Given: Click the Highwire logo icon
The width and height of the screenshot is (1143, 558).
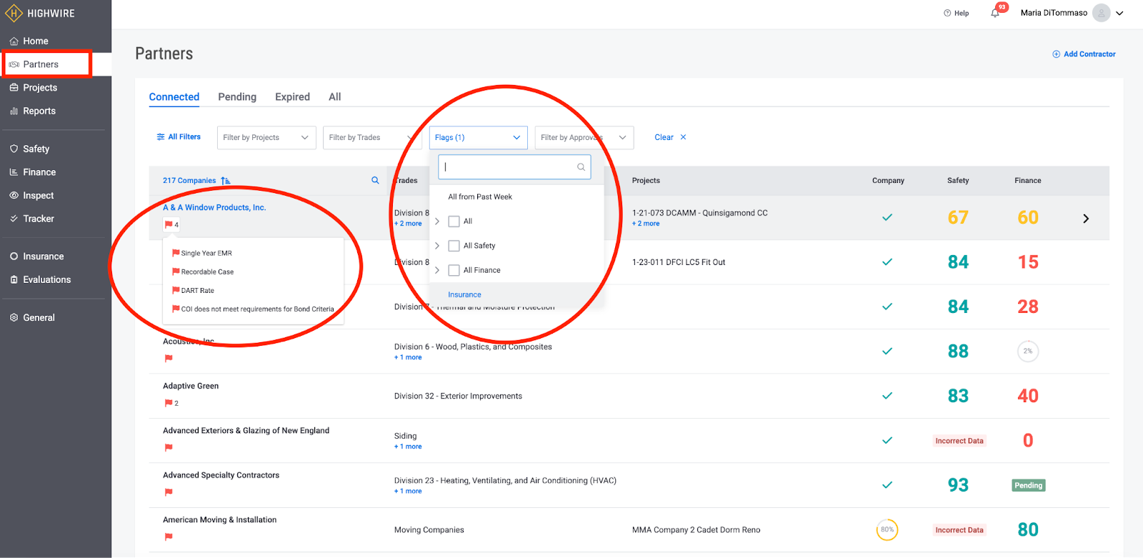Looking at the screenshot, I should (x=14, y=13).
